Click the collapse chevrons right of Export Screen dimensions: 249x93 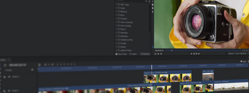[x=248, y=61]
